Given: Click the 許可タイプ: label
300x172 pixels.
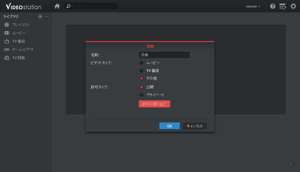Looking at the screenshot, I should [100, 87].
